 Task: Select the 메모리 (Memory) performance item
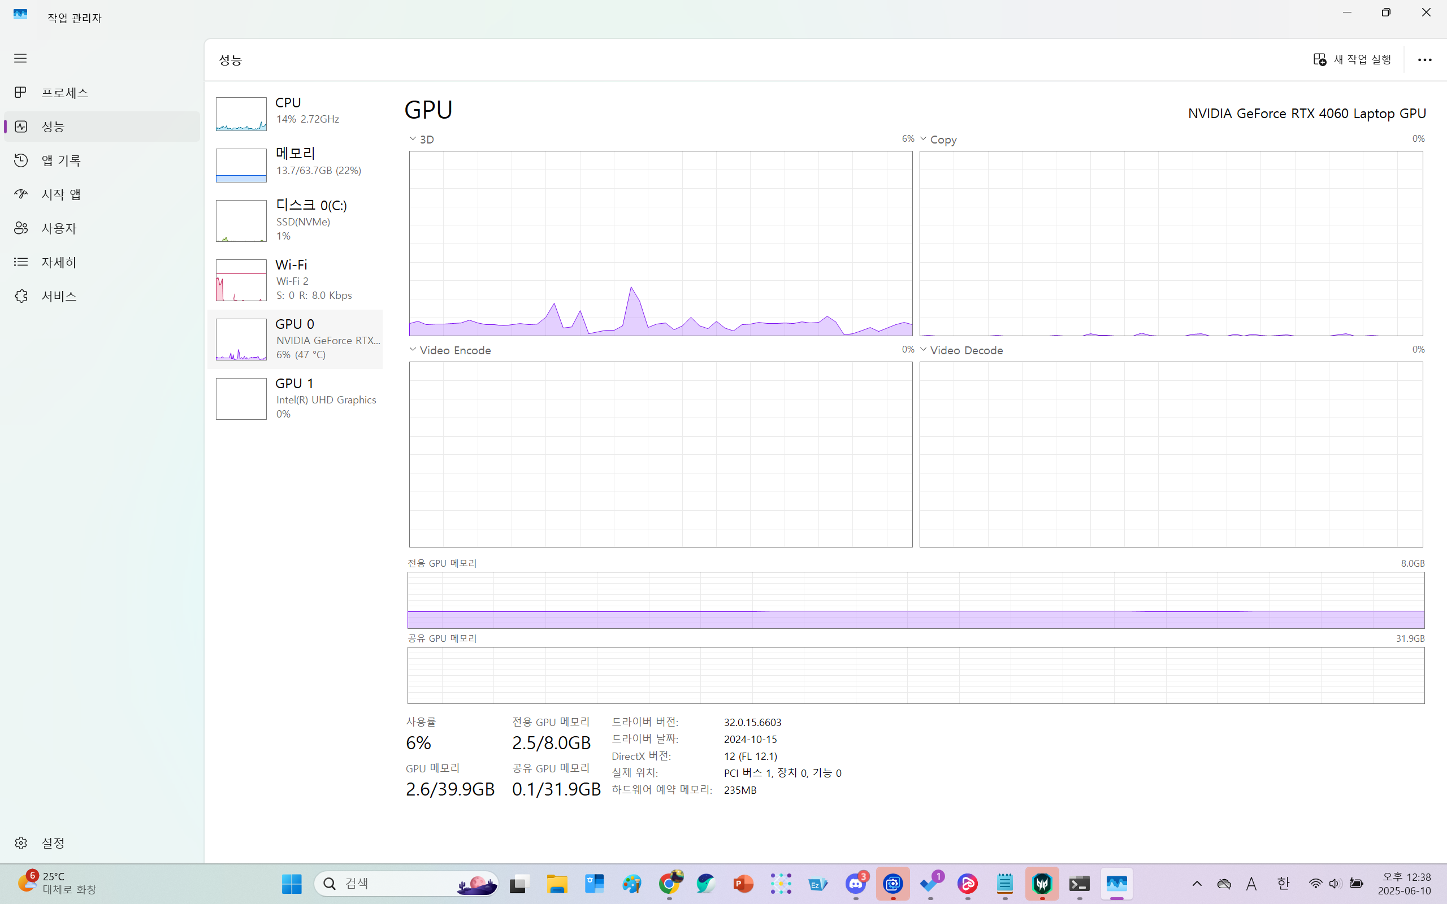(x=296, y=164)
